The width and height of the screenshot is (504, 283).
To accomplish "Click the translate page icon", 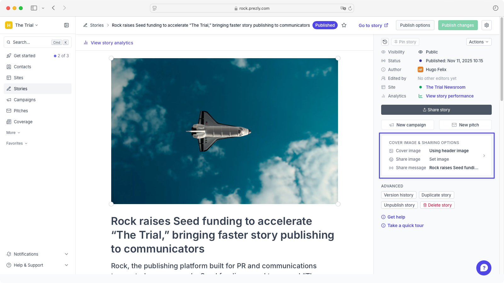I will tap(343, 8).
